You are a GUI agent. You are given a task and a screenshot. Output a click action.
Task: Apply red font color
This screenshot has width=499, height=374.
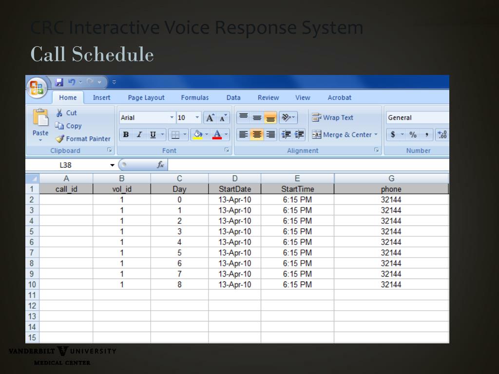coord(217,134)
